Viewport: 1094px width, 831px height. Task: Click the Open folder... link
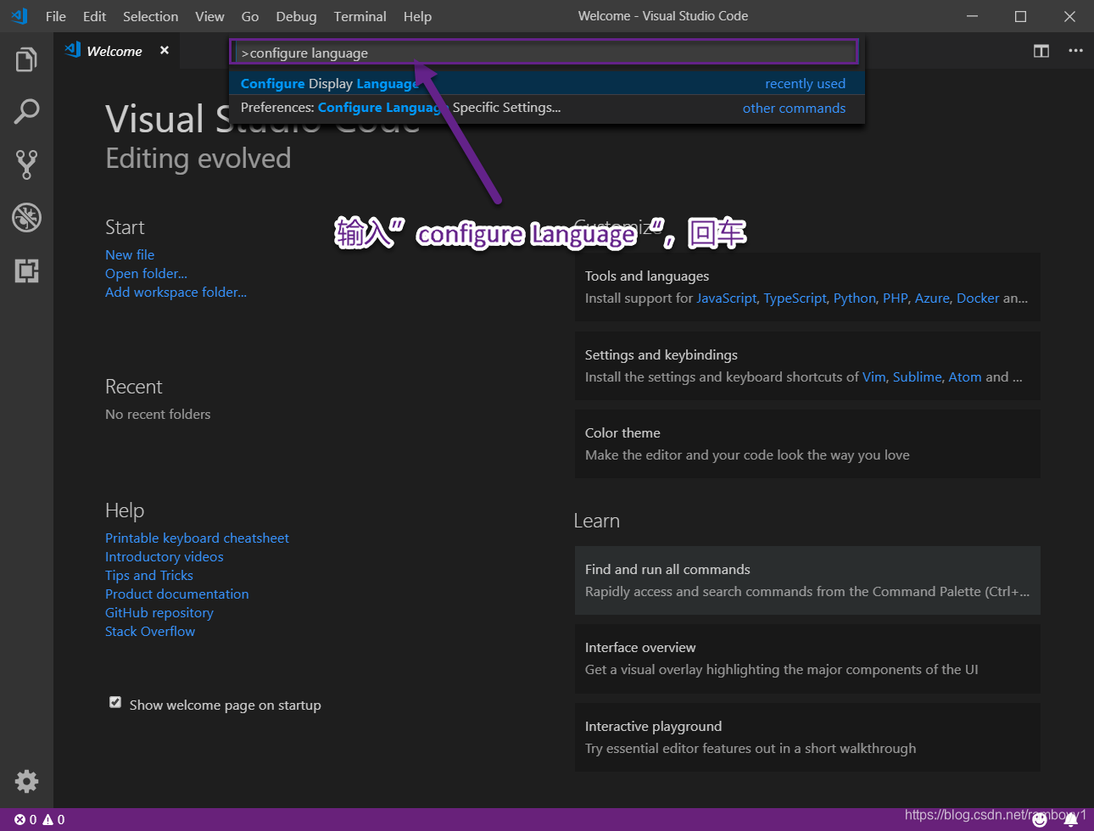point(146,273)
